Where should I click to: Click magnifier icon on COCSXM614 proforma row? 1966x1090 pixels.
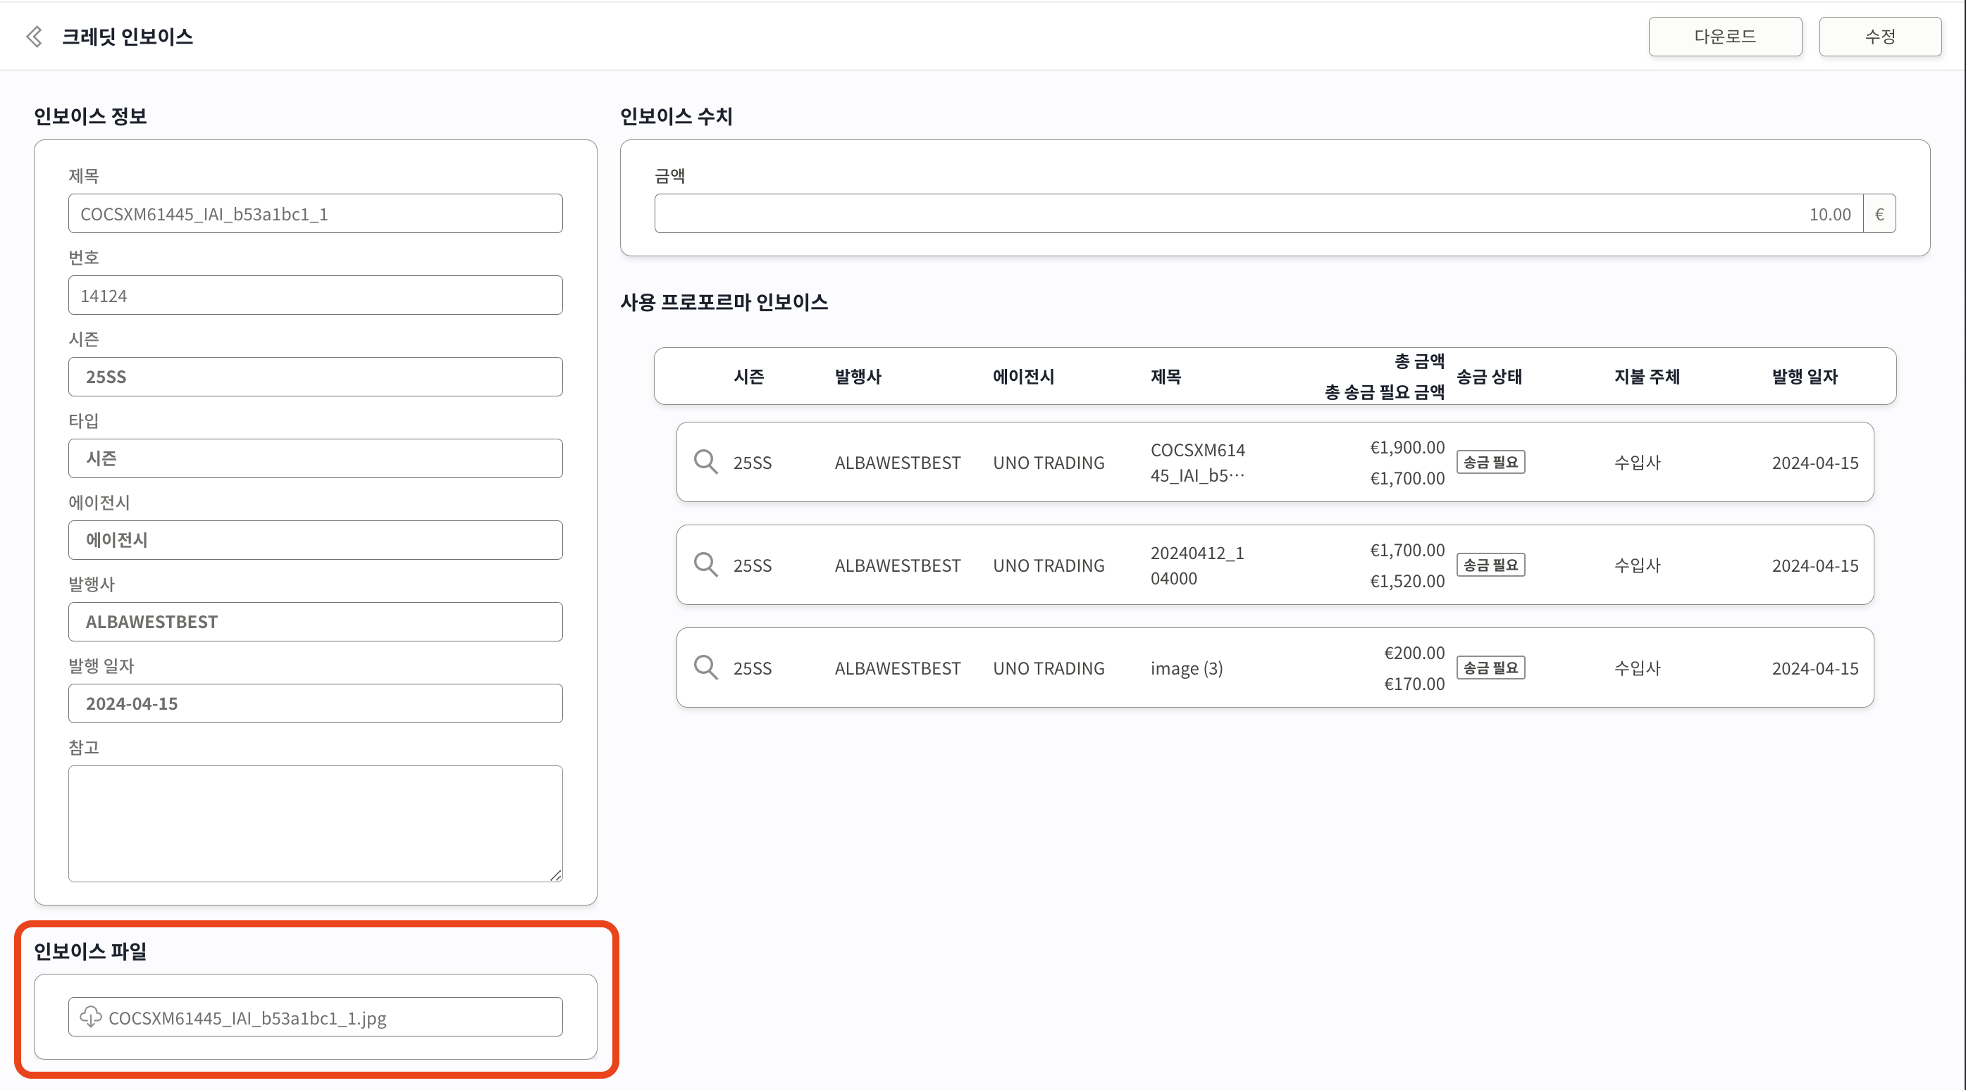point(705,462)
